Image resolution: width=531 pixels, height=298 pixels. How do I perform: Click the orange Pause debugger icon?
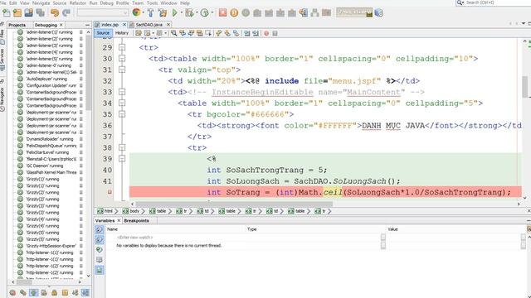tap(234, 13)
